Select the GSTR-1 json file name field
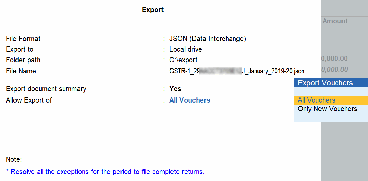 click(x=237, y=71)
